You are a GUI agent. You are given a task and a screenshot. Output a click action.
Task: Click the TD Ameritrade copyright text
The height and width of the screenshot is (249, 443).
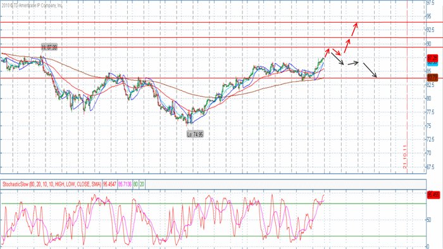(32, 6)
